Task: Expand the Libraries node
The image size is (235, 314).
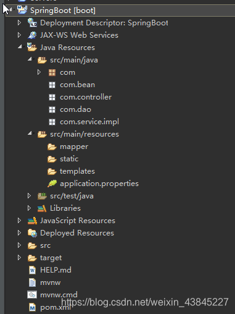Action: click(29, 208)
